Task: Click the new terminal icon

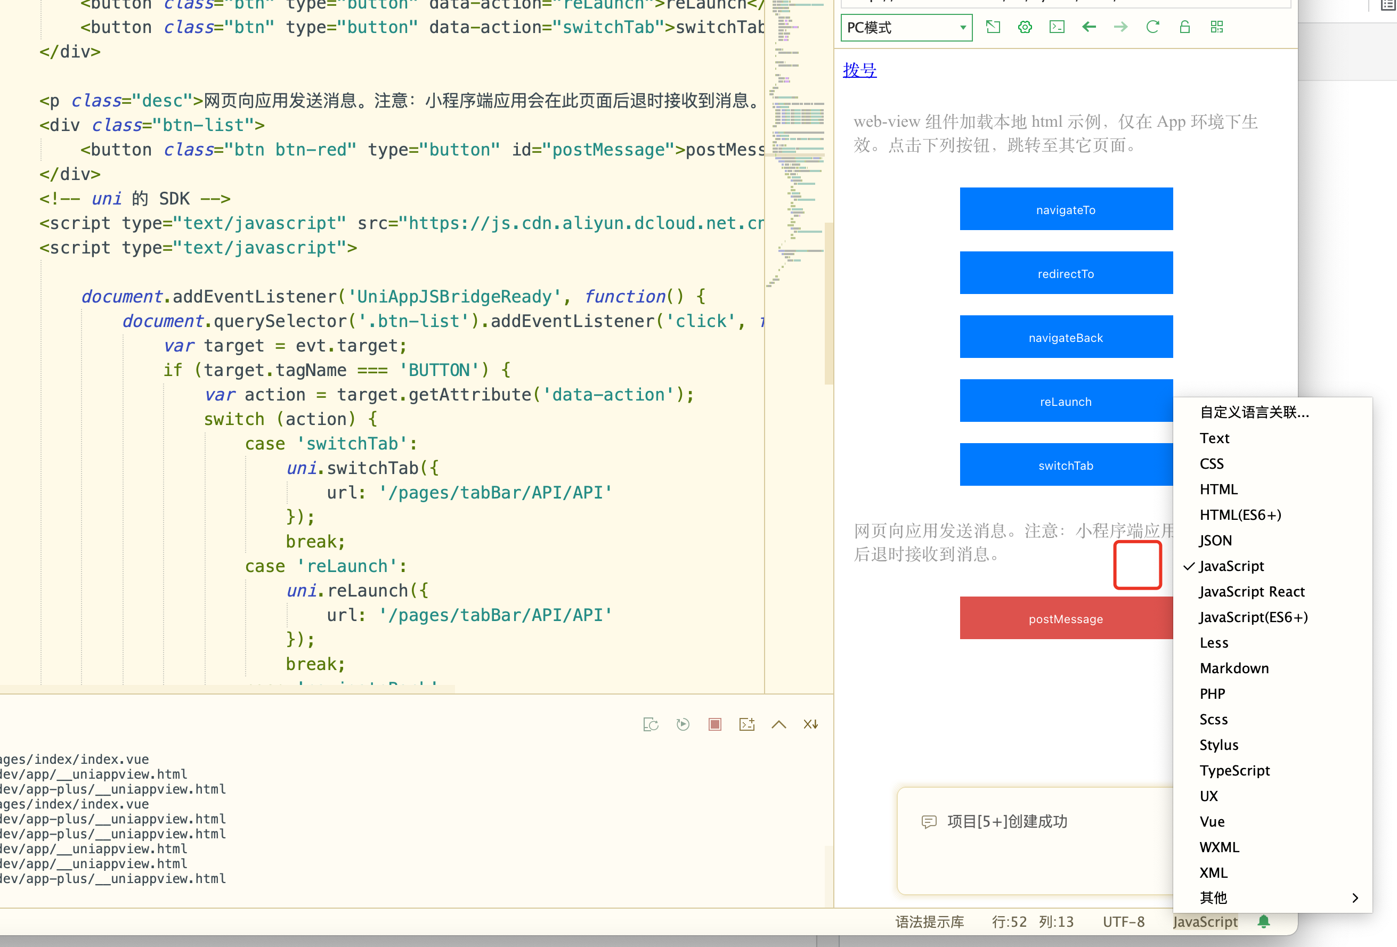Action: 746,724
